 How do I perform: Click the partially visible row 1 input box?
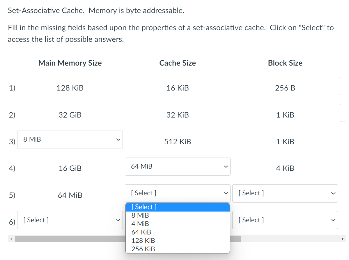click(343, 86)
